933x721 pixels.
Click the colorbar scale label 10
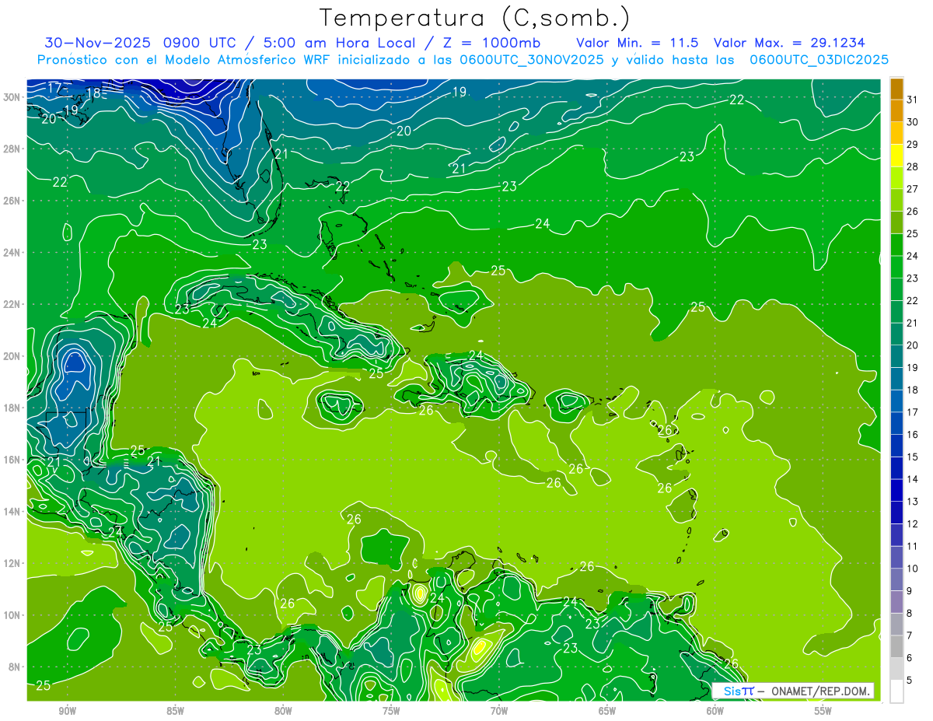pos(913,569)
